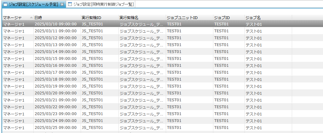Close the ジョブ設定[スケジュール予定] tab

click(x=62, y=4)
